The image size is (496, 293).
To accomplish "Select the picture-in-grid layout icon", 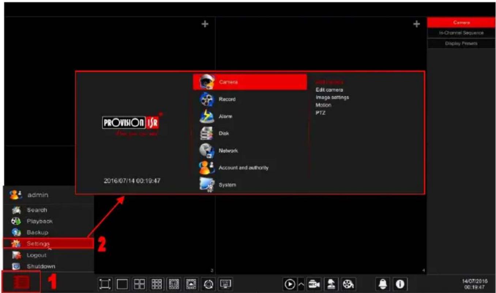I will tap(191, 283).
